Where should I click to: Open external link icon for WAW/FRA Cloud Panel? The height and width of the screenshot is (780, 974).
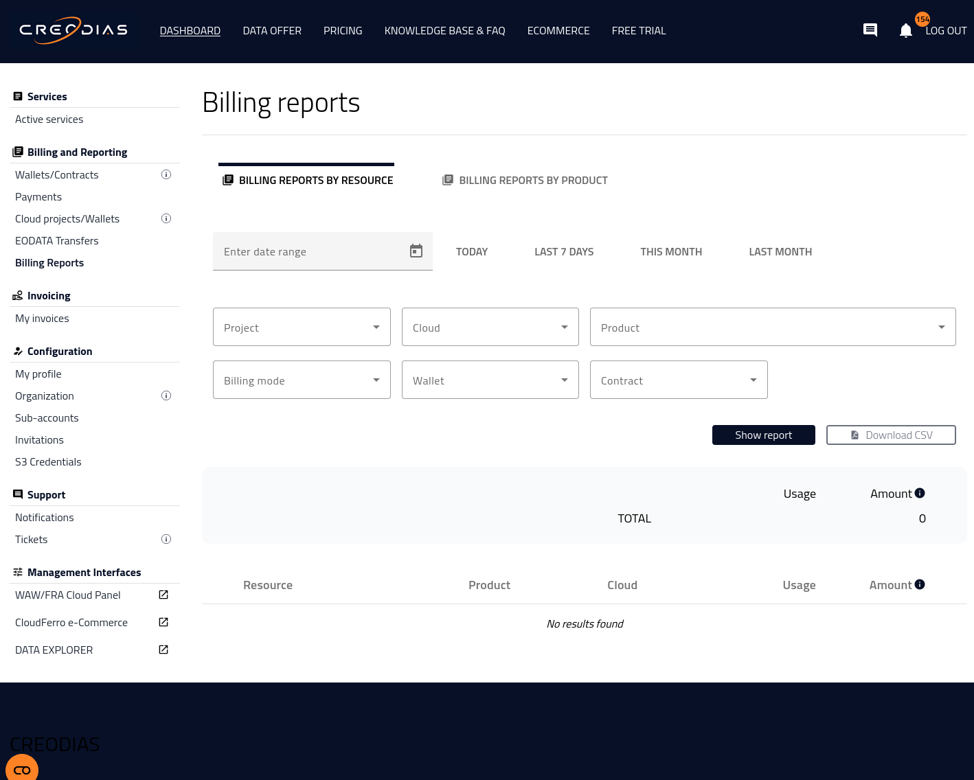pos(163,595)
